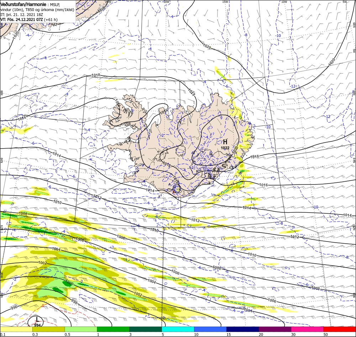Select the red 50 mm legend color
This screenshot has width=356, height=337.
pyautogui.click(x=340, y=329)
